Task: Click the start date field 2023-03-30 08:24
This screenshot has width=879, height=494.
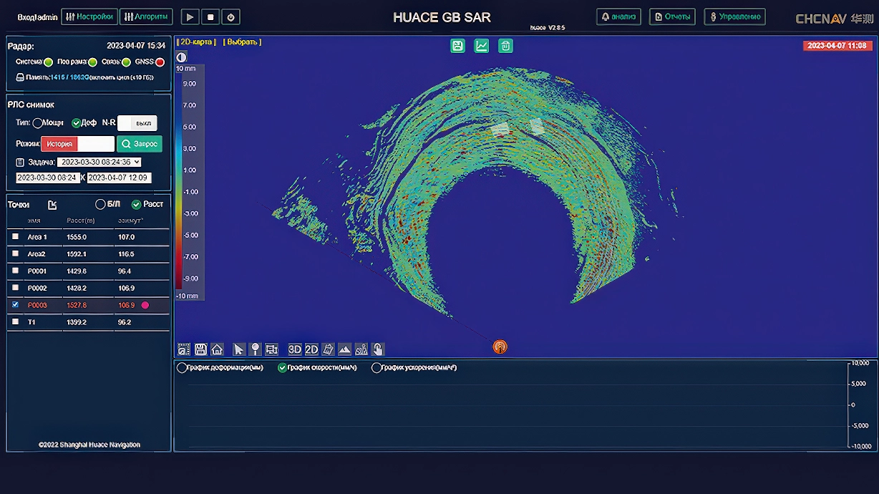Action: 47,178
